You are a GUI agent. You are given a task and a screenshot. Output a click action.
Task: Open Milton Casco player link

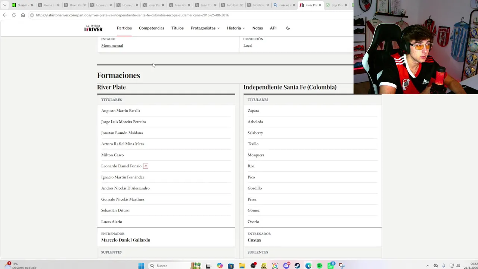click(x=112, y=155)
